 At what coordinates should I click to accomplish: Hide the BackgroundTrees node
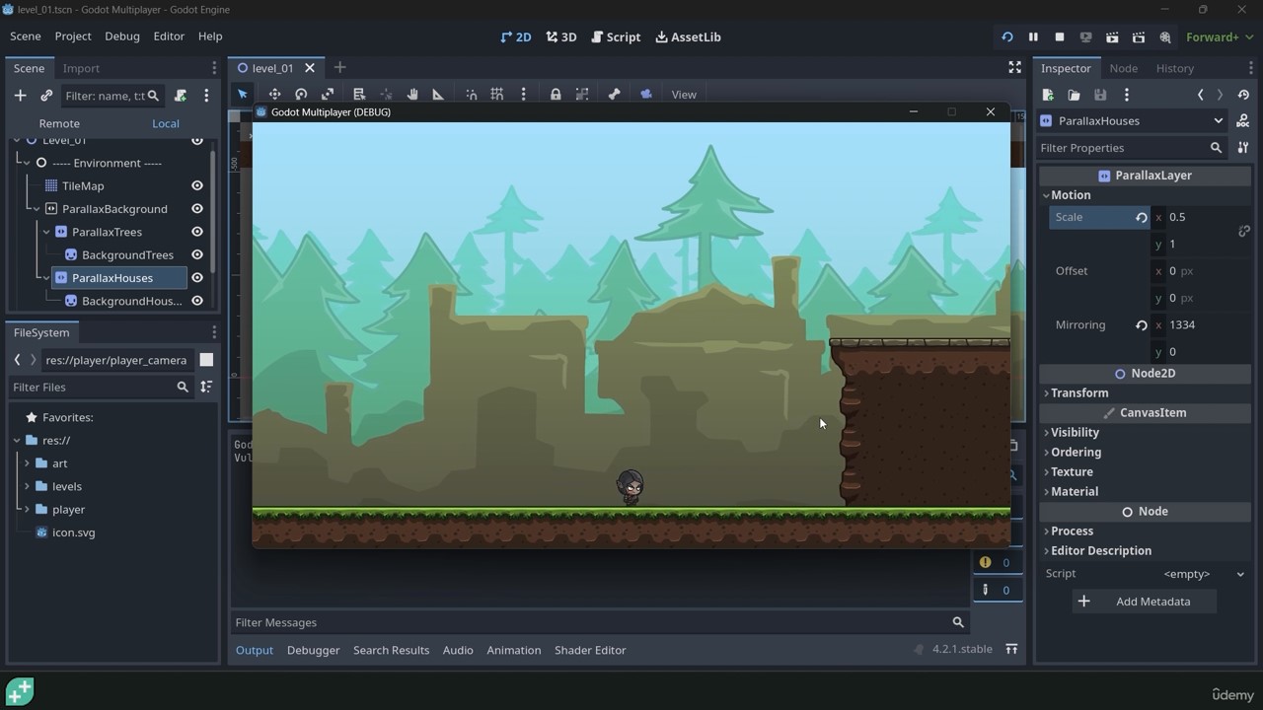197,254
